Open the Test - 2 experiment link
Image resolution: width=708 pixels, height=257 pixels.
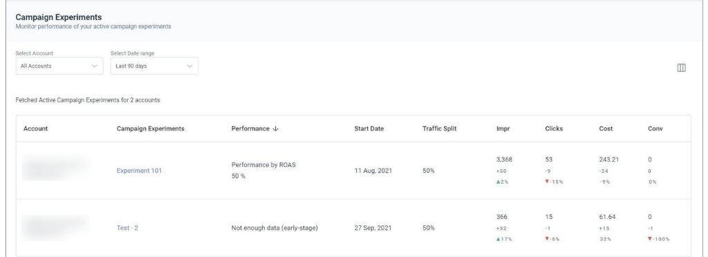coord(127,228)
